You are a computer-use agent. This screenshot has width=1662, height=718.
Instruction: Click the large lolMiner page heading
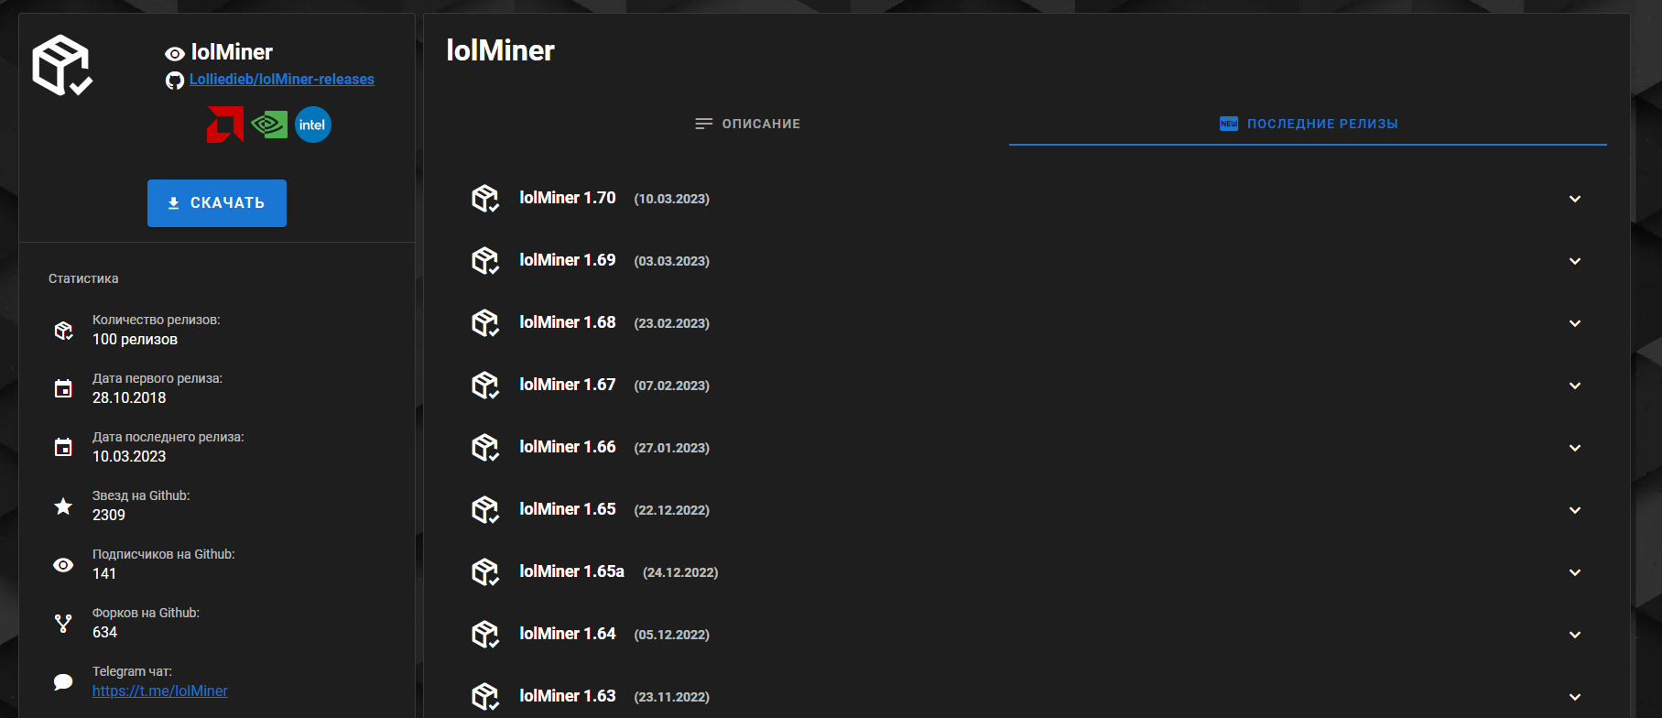tap(500, 50)
